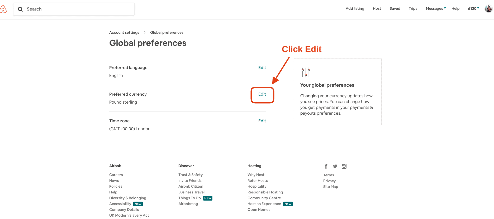Open the Terms link in footer
Image resolution: width=494 pixels, height=219 pixels.
click(328, 175)
